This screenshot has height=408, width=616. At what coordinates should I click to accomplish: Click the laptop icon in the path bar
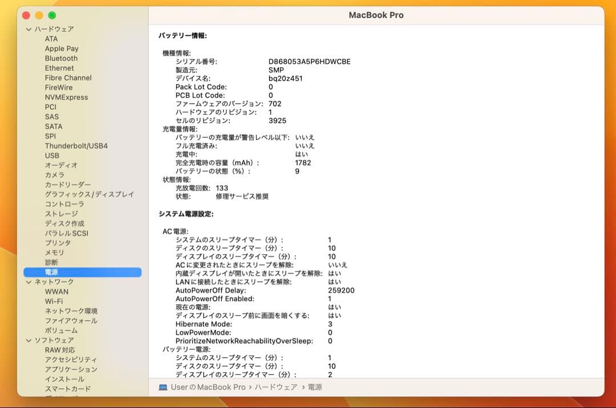[163, 387]
